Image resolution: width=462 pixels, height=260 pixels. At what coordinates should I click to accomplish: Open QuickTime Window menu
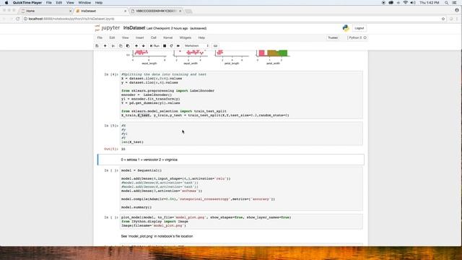pyautogui.click(x=84, y=3)
